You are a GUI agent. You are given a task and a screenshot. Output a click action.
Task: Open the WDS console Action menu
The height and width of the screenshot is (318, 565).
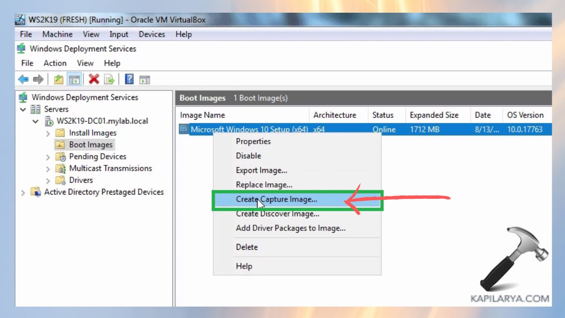point(55,63)
